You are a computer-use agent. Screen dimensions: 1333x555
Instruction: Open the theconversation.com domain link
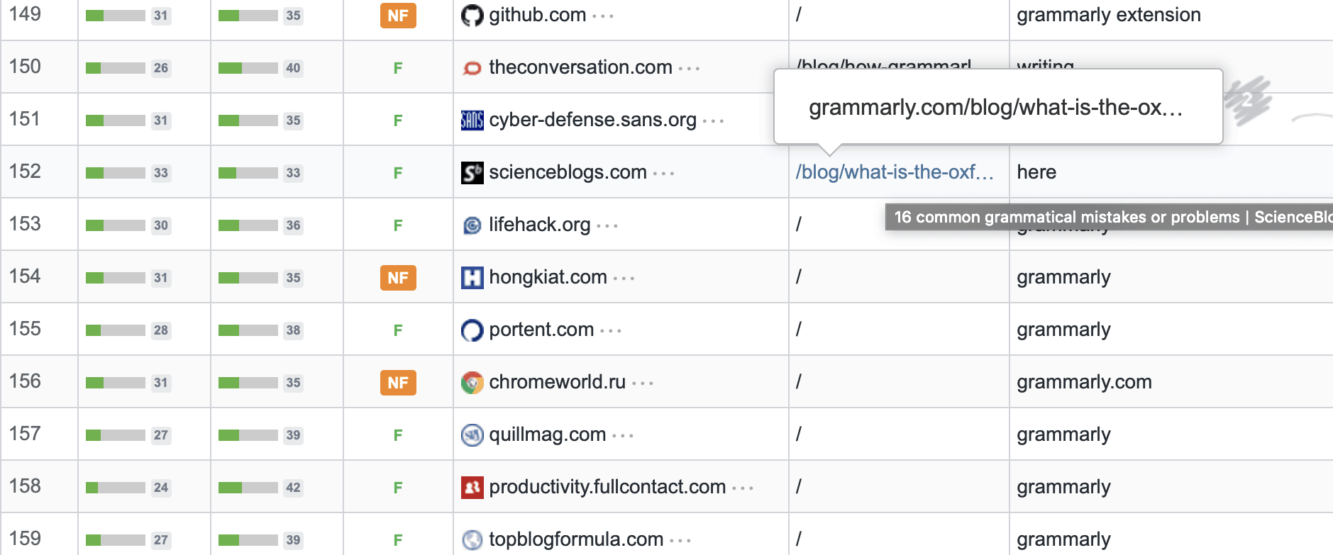point(580,67)
